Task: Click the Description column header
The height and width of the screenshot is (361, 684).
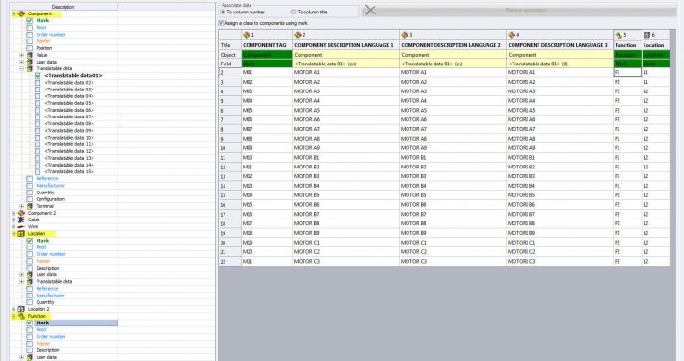Action: pos(64,7)
